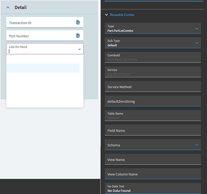Image resolution: width=207 pixels, height=194 pixels.
Task: Open the Sub Type dropdown arrow
Action: (197, 43)
